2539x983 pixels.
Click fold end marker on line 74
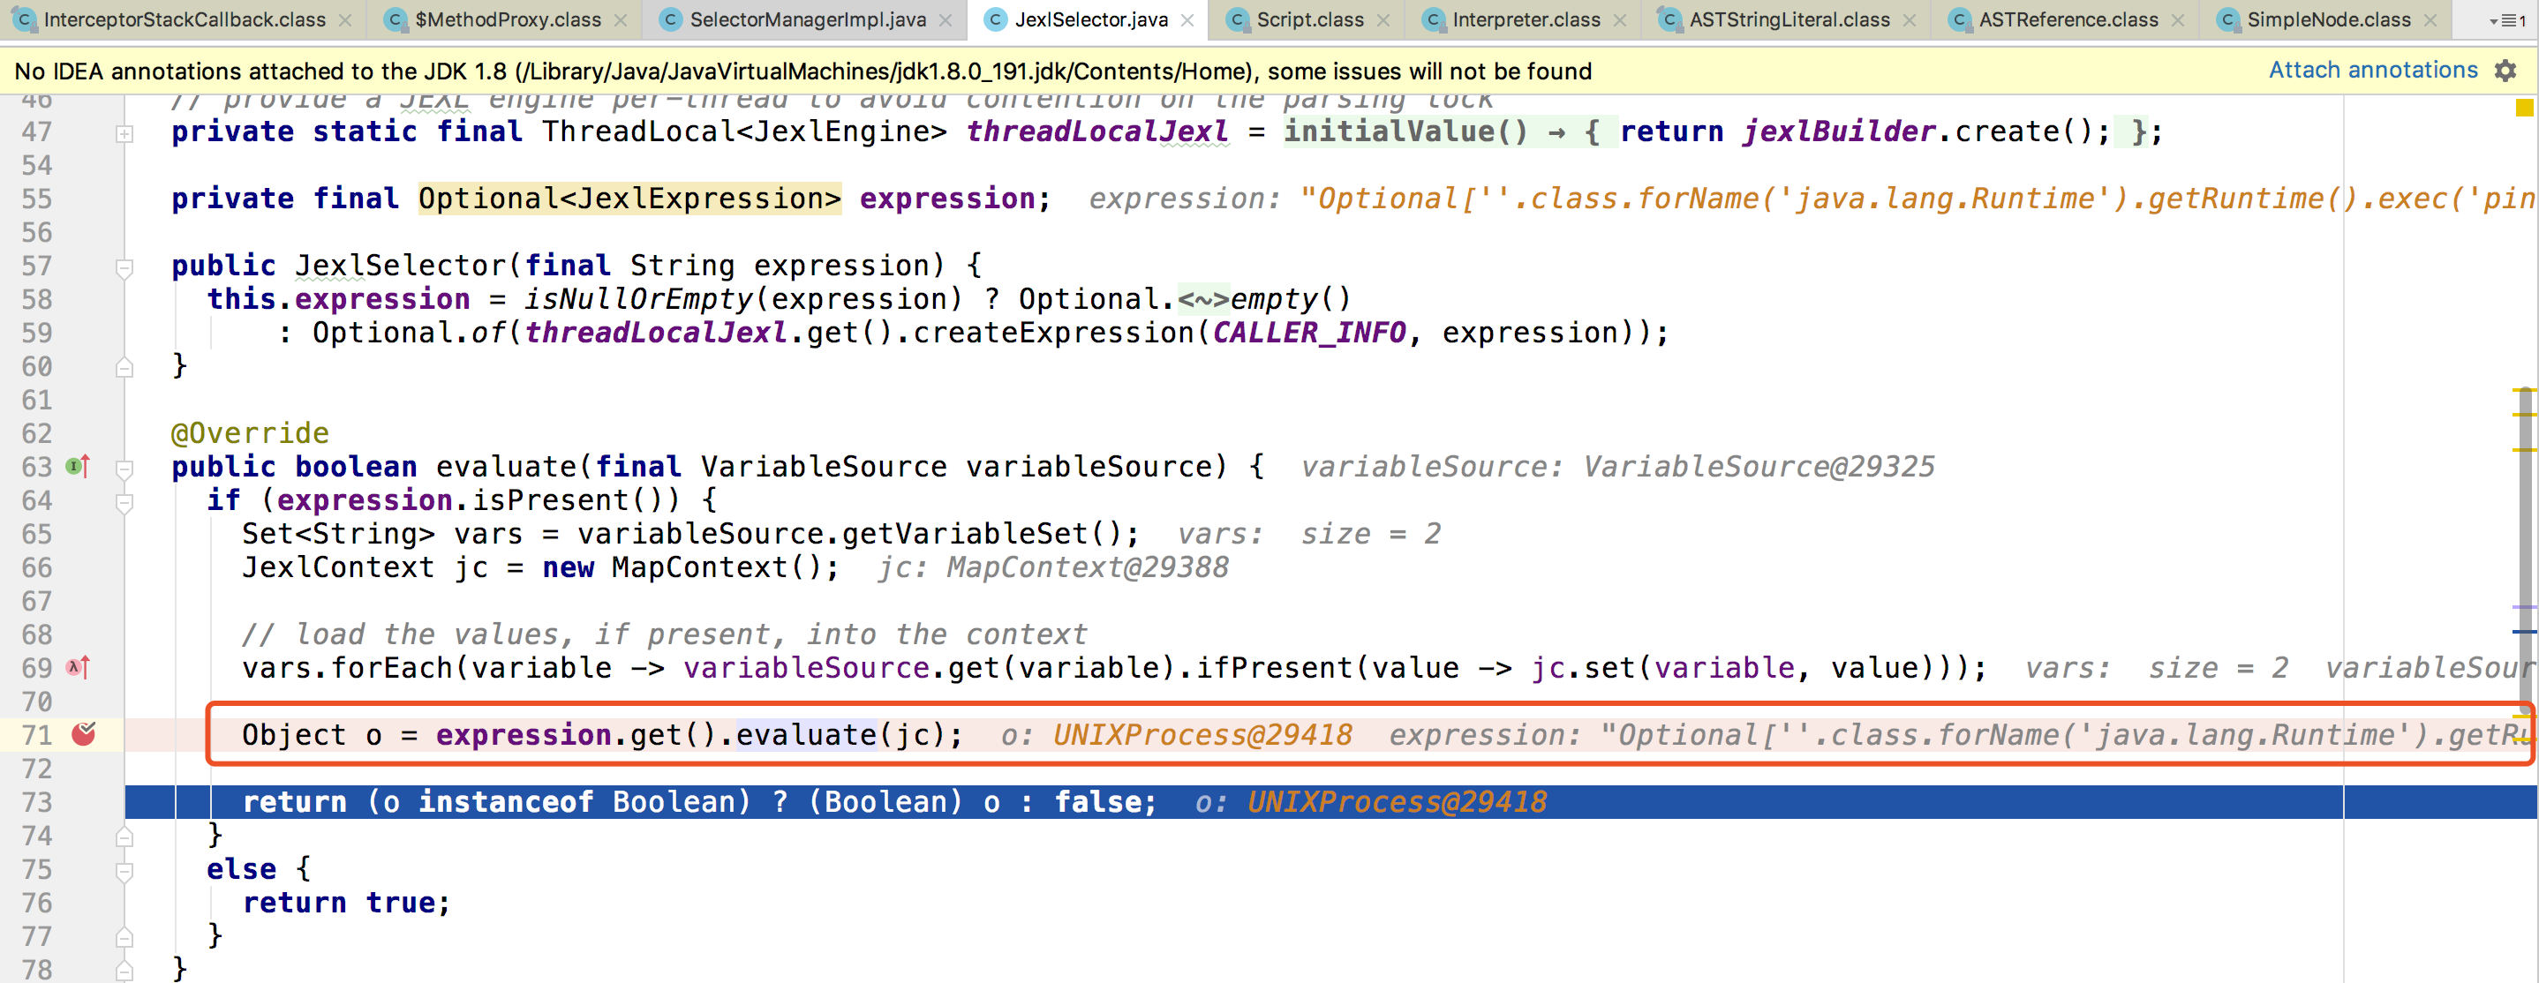tap(124, 837)
